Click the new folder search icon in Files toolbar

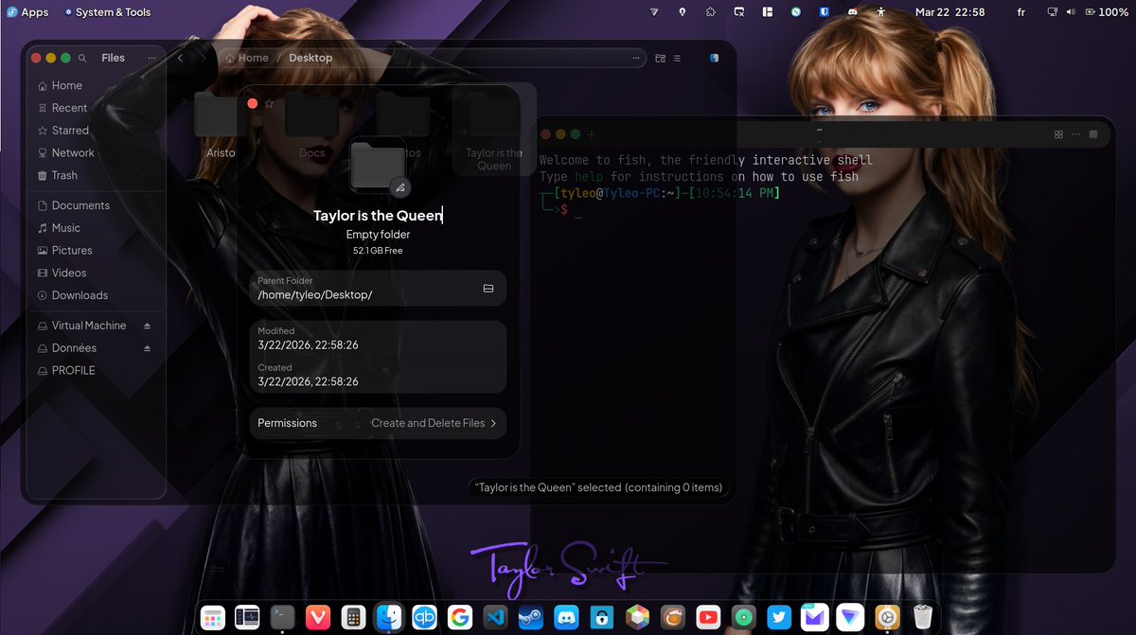661,58
